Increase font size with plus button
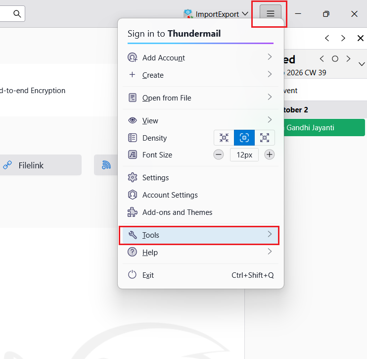367x359 pixels. coord(270,154)
